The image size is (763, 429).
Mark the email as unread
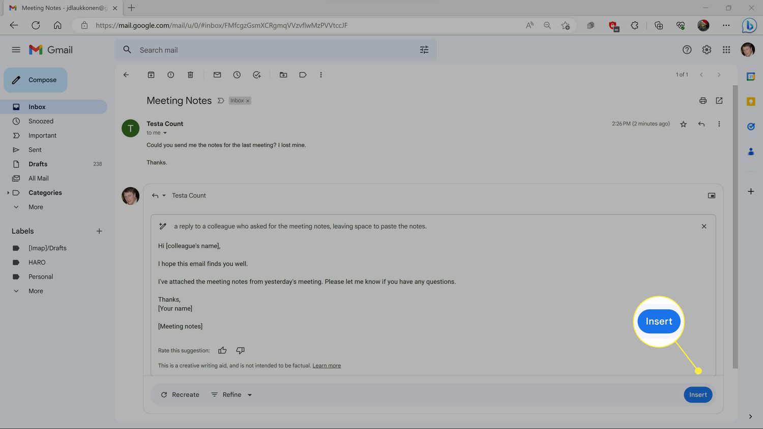[x=217, y=75]
